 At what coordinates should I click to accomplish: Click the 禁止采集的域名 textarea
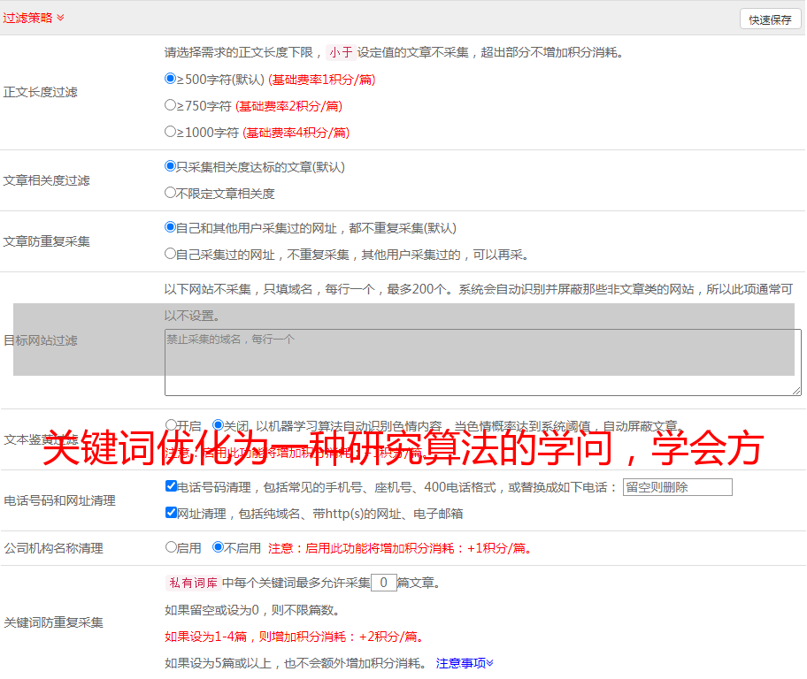click(482, 362)
